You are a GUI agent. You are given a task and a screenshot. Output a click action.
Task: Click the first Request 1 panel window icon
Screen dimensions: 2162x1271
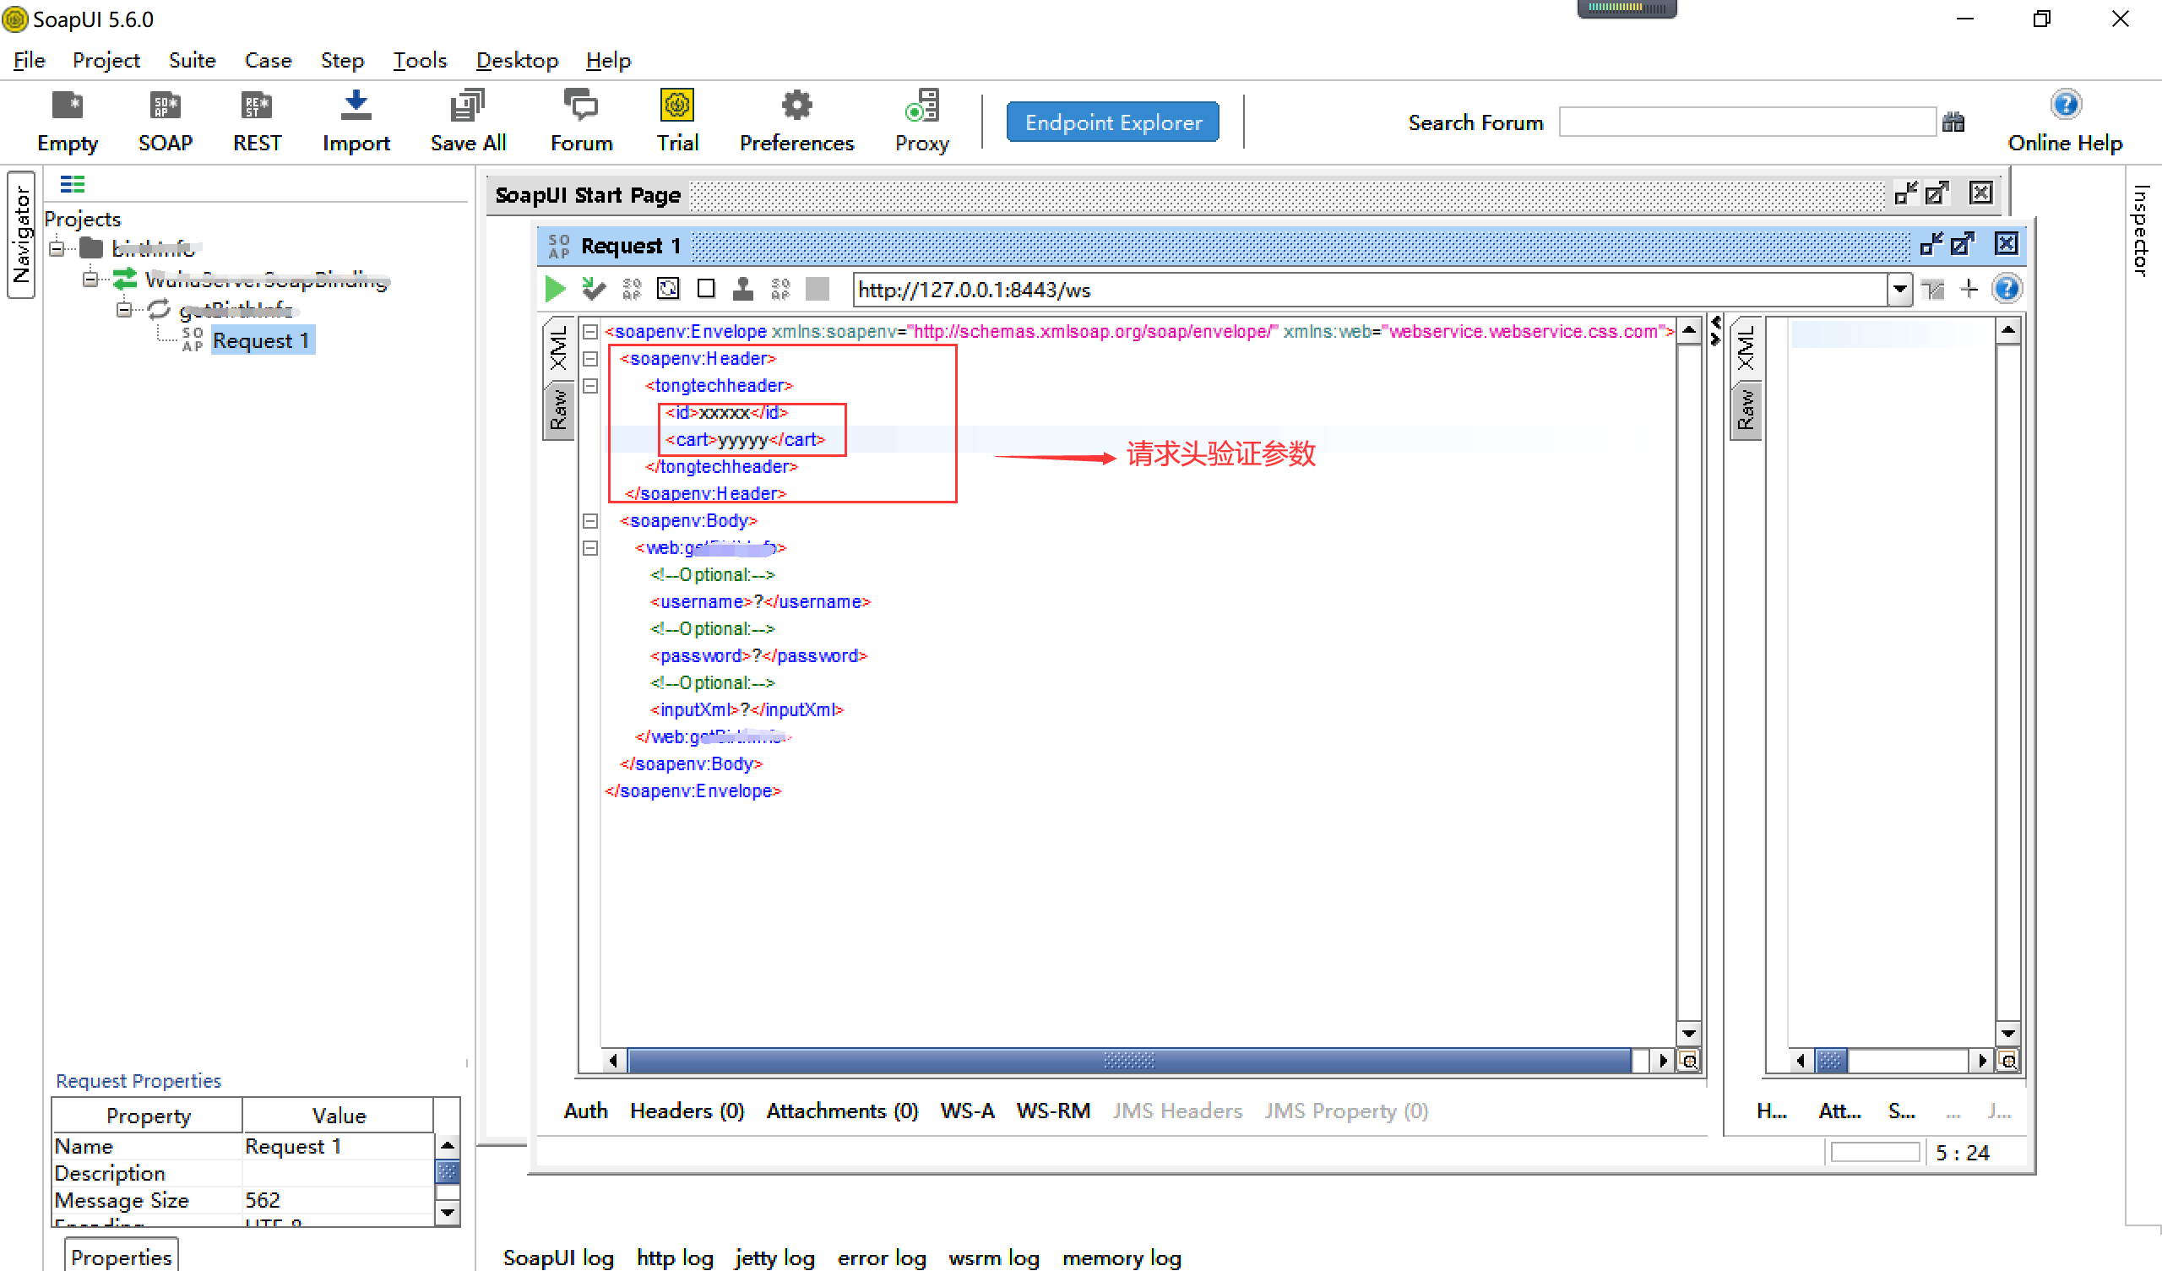[x=1931, y=245]
